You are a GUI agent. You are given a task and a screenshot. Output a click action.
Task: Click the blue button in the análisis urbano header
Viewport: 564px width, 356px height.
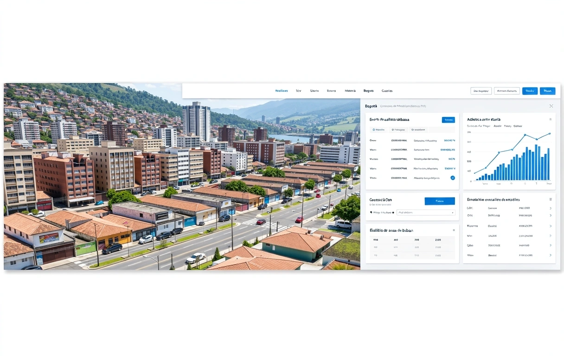click(x=449, y=120)
